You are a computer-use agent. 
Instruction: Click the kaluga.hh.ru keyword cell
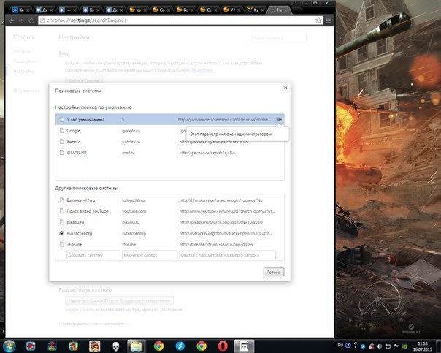pyautogui.click(x=134, y=200)
